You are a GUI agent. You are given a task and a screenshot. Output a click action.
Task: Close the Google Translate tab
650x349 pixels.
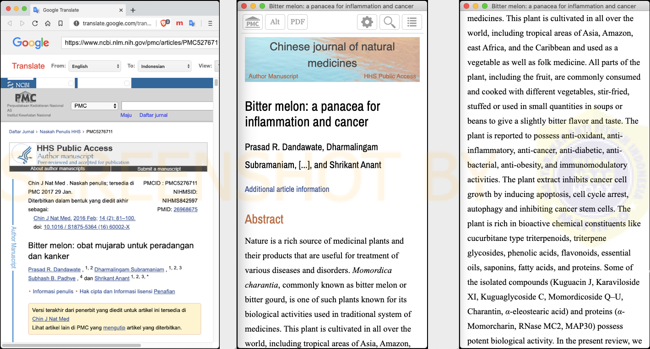tap(121, 10)
